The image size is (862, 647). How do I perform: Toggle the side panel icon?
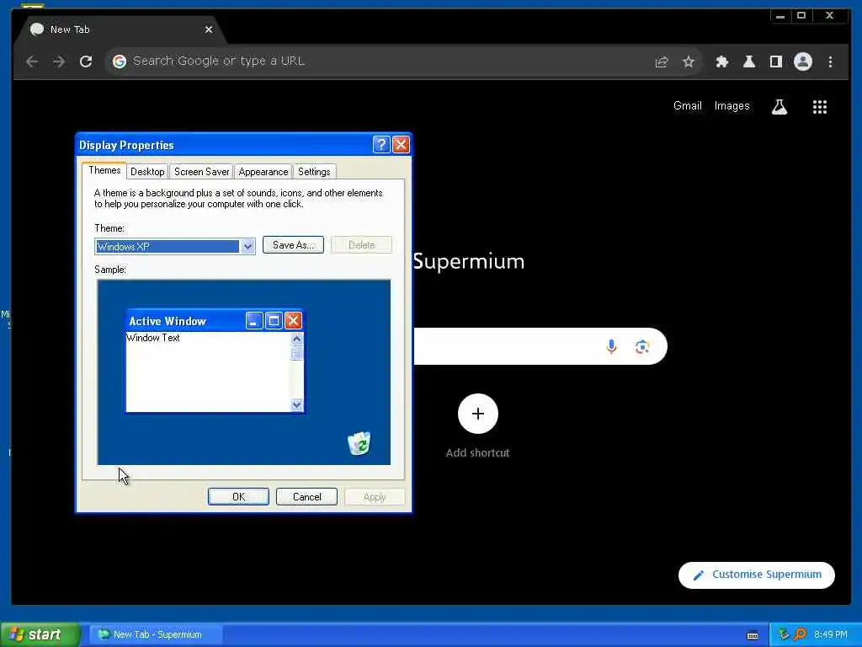pyautogui.click(x=775, y=61)
